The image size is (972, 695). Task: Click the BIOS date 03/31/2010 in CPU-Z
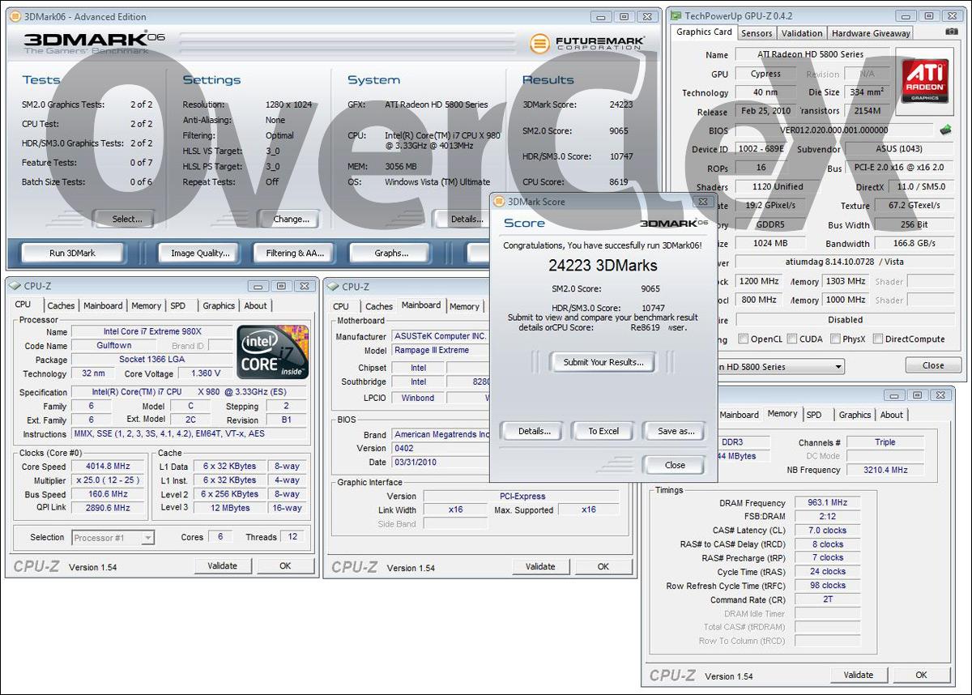tap(441, 463)
